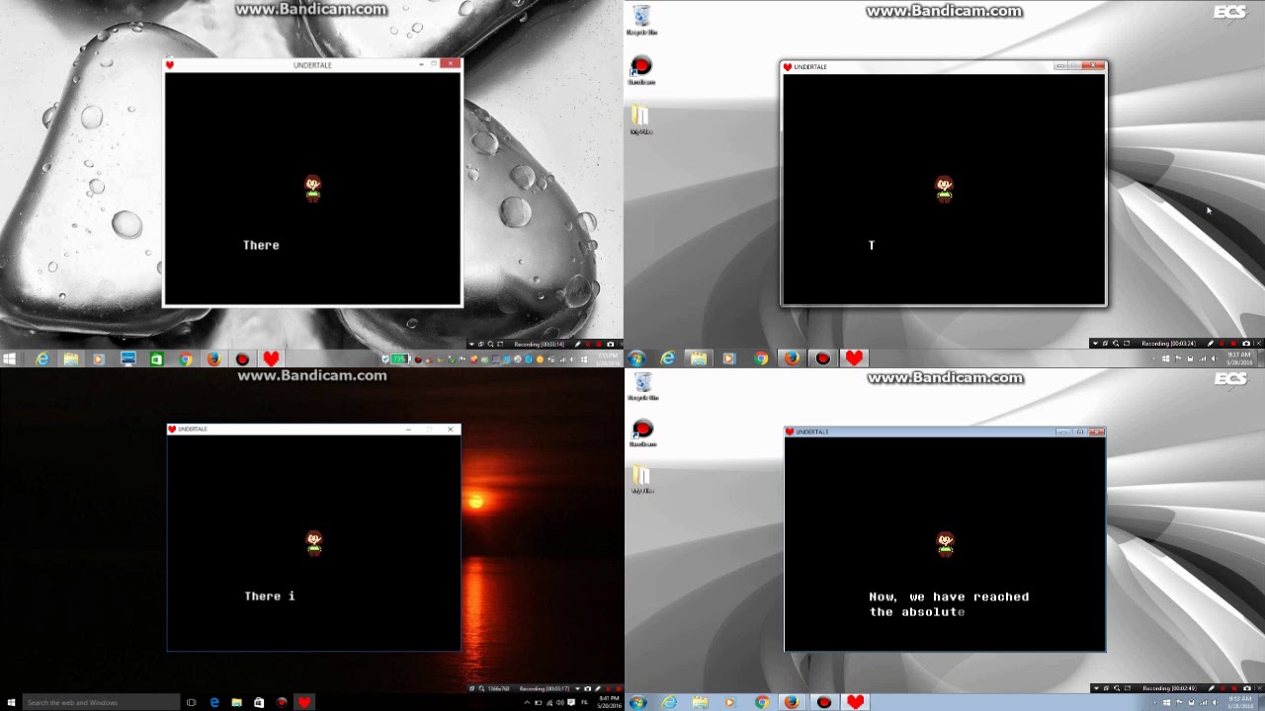
Task: Select Bandicam record icon in top-left taskbar
Action: (x=242, y=359)
